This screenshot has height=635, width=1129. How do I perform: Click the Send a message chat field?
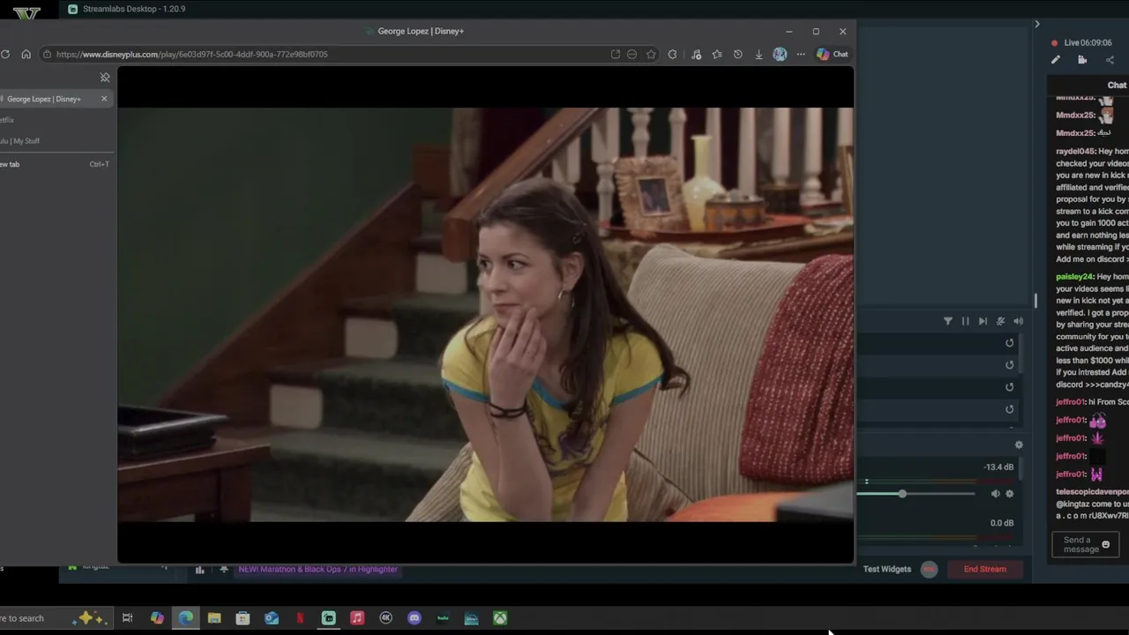click(x=1086, y=545)
